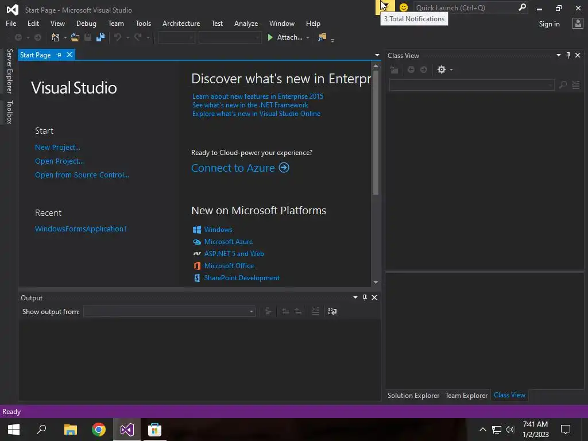Screen dimensions: 588x441
Task: Click the Sign in link
Action: click(x=549, y=24)
